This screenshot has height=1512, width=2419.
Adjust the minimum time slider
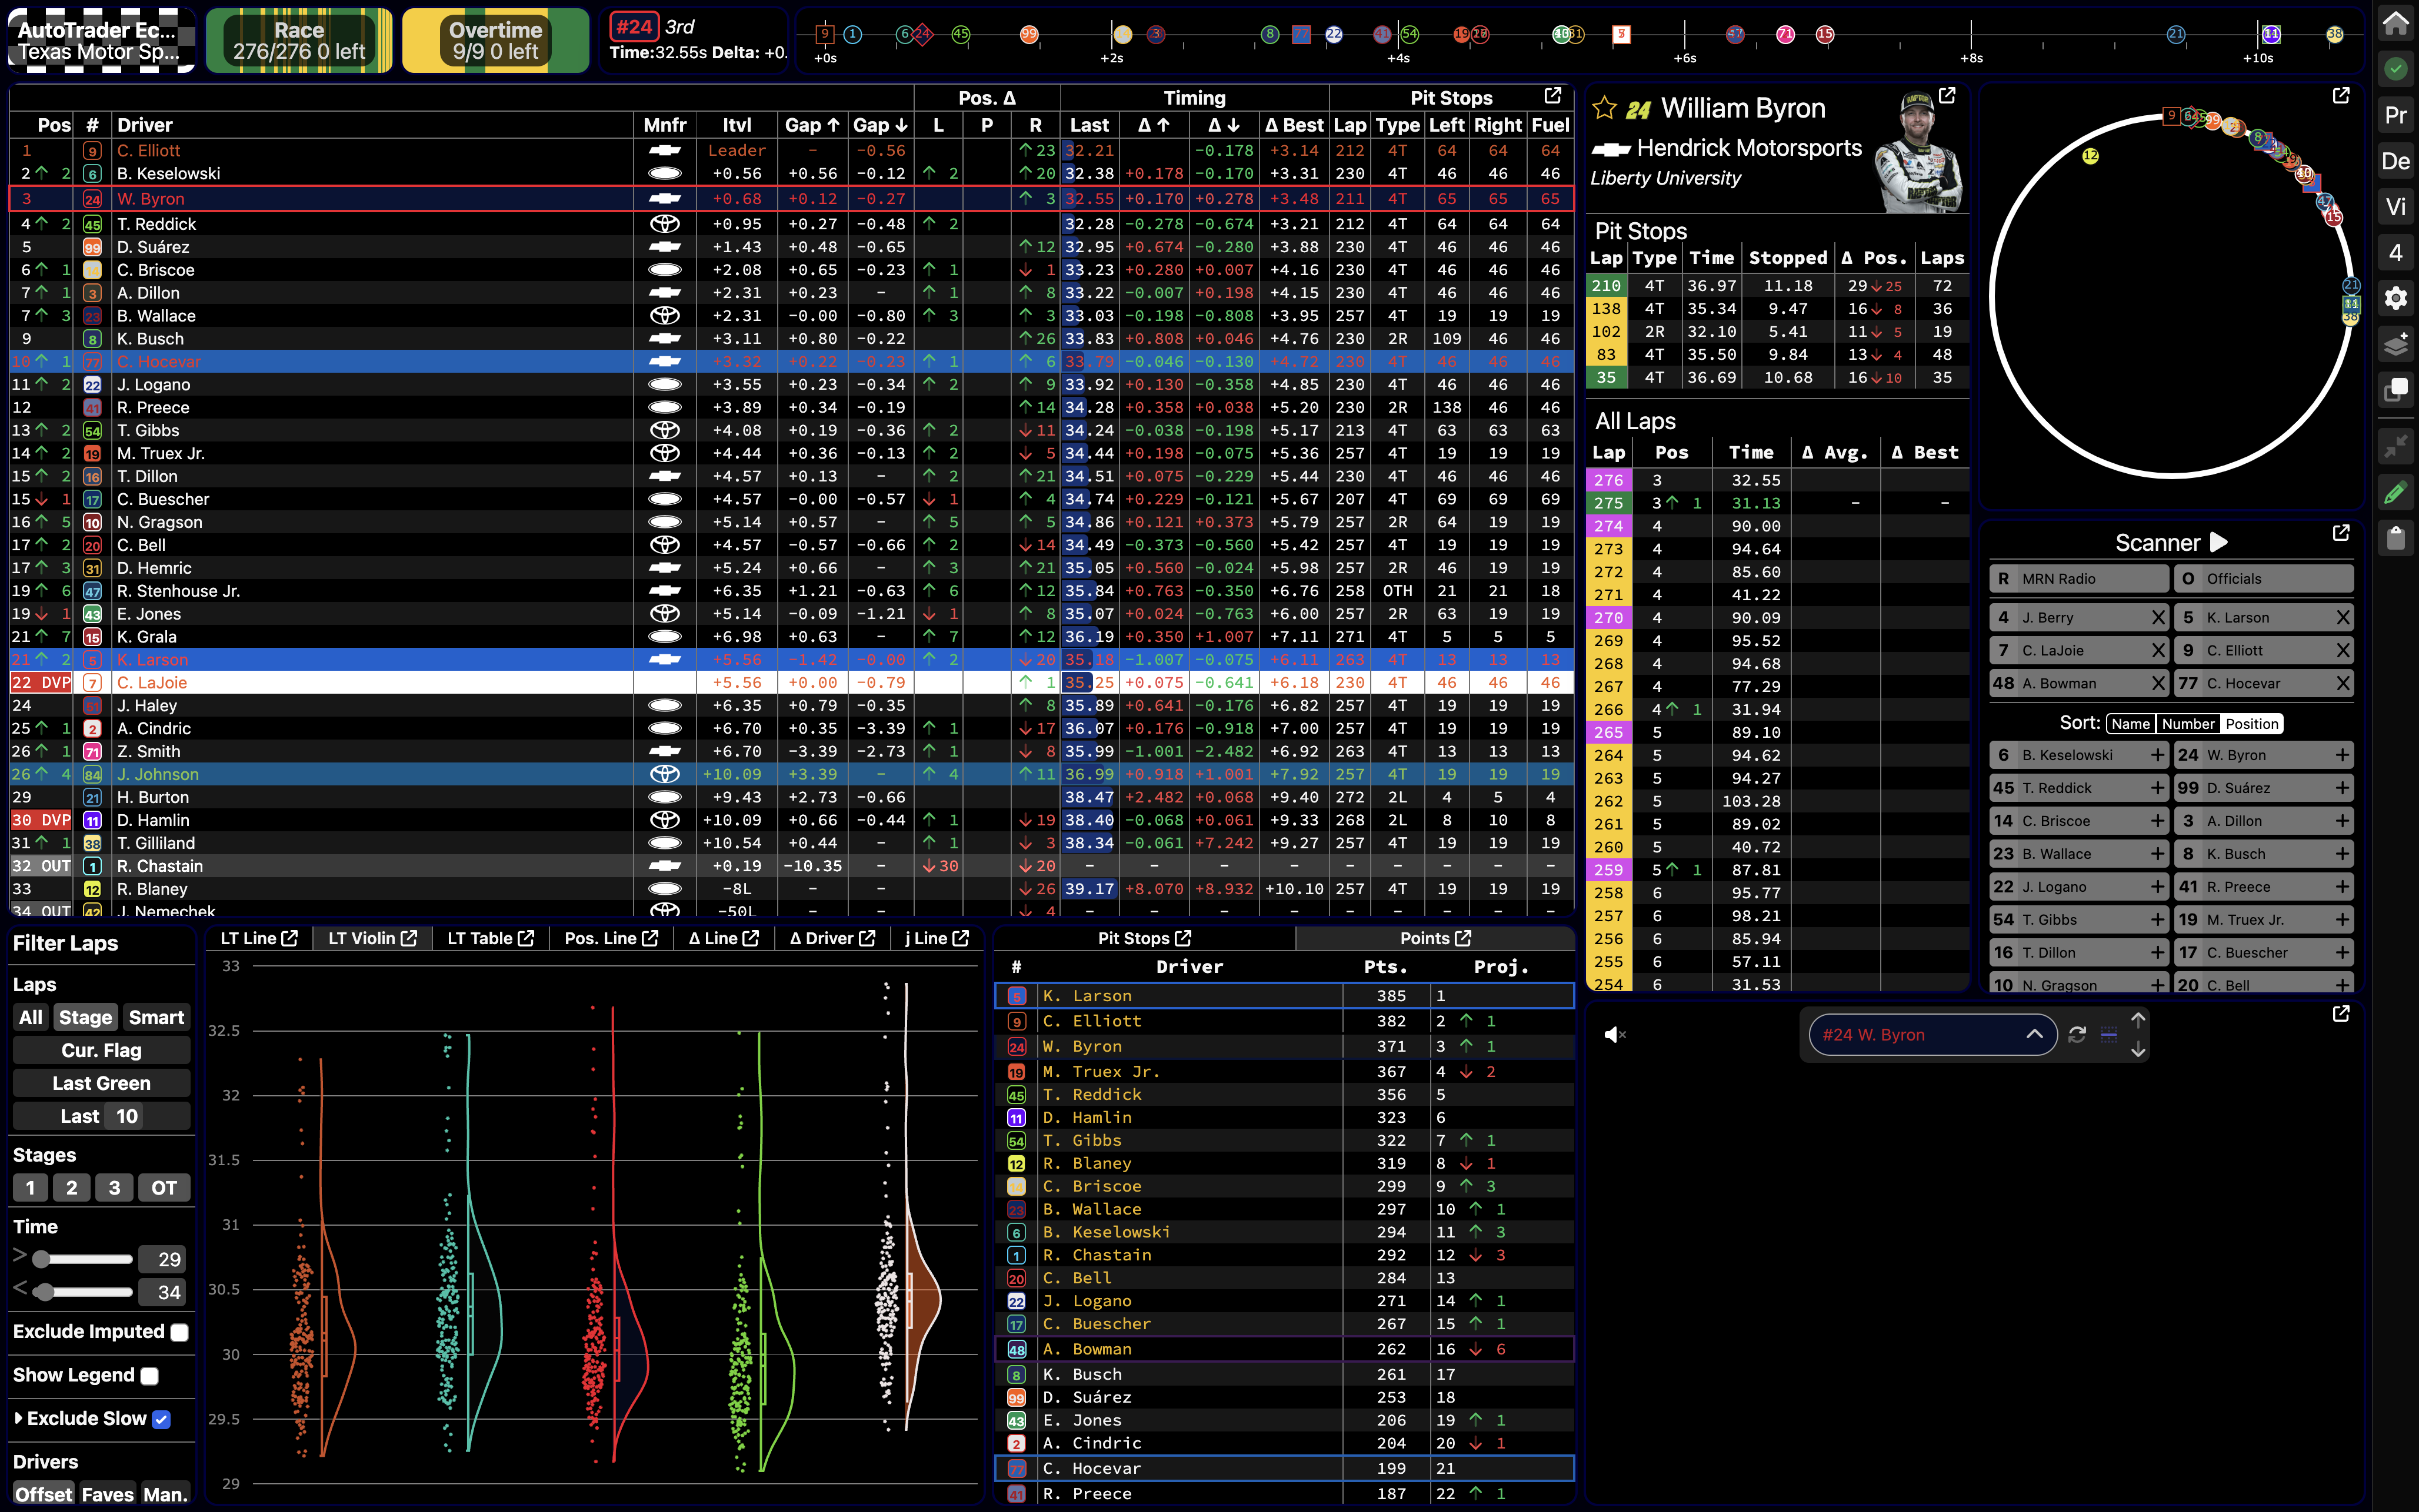tap(41, 1260)
